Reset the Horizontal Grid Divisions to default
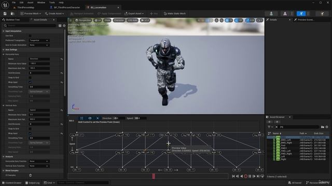 (62, 73)
